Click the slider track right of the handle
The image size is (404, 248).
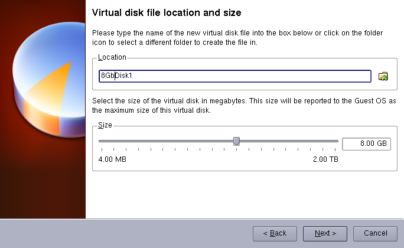click(x=289, y=141)
